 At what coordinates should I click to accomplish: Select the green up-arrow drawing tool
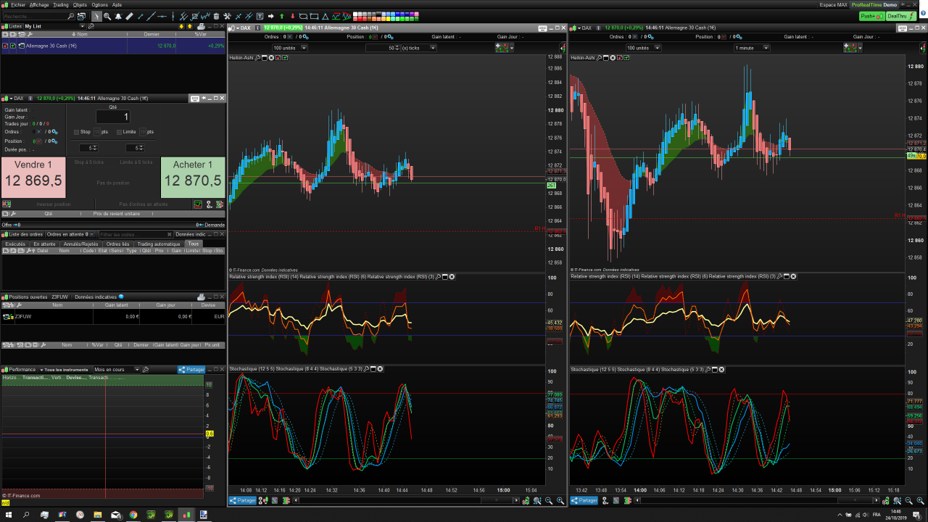click(x=282, y=16)
